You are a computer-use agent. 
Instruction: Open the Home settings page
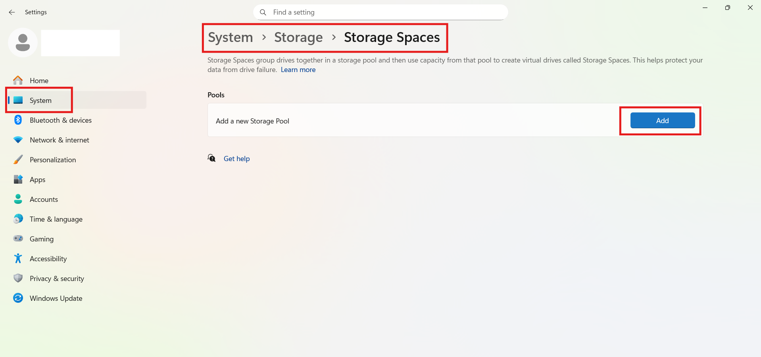pos(39,81)
